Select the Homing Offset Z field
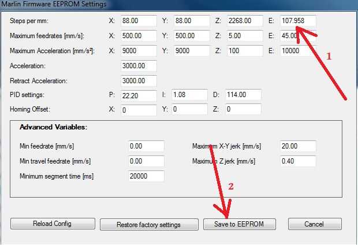 (x=244, y=109)
